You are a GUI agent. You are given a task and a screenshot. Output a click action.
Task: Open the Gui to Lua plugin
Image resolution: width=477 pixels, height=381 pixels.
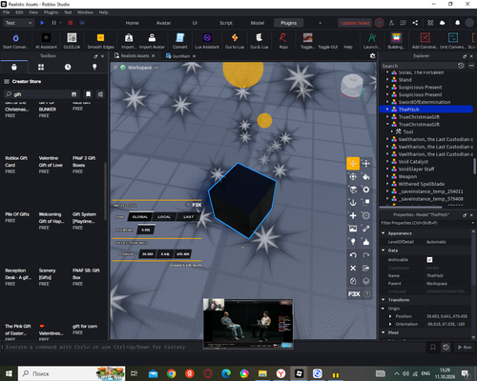point(235,41)
